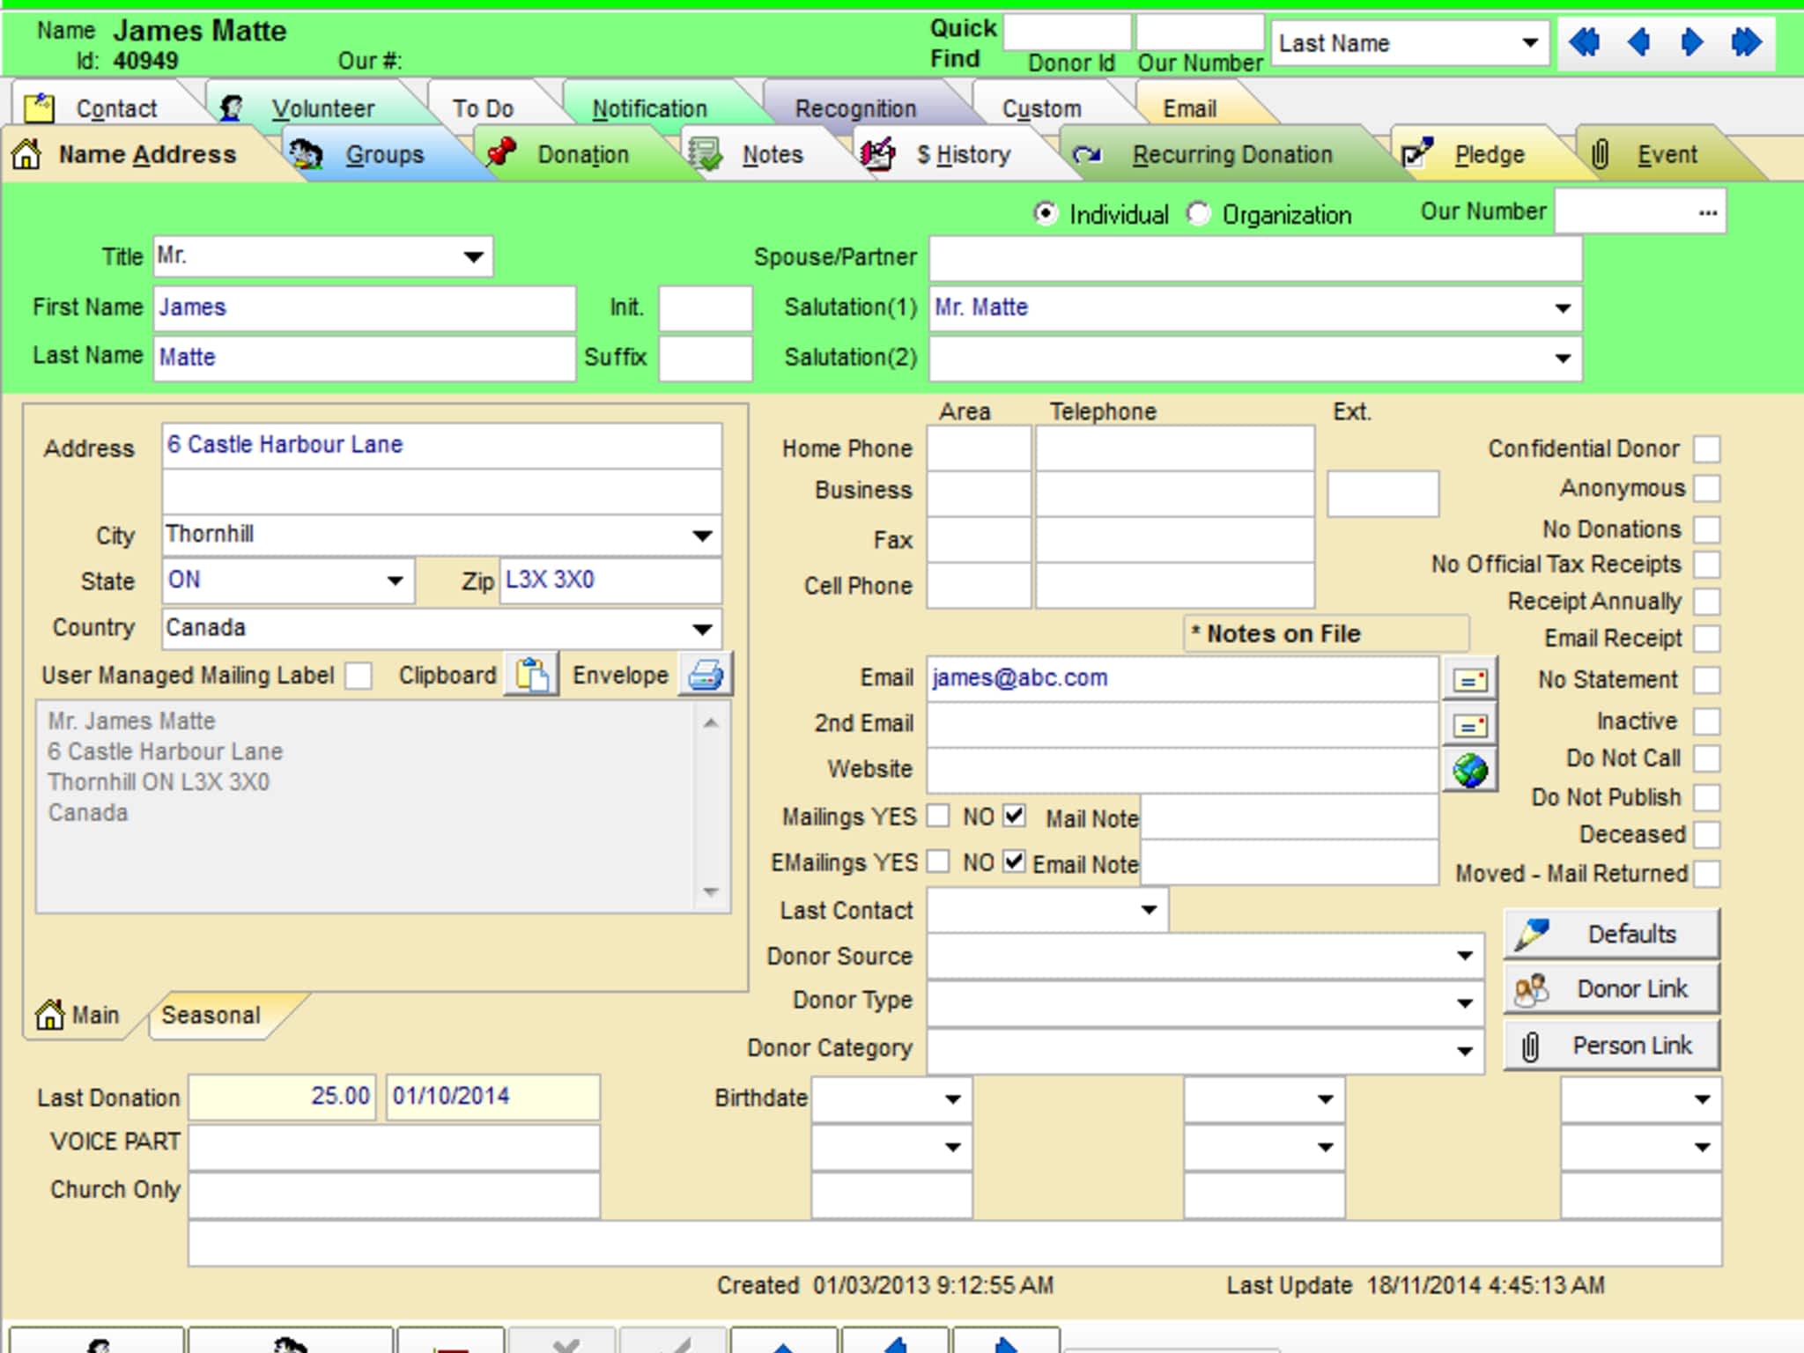Open the City dropdown
1804x1353 pixels.
(x=702, y=536)
